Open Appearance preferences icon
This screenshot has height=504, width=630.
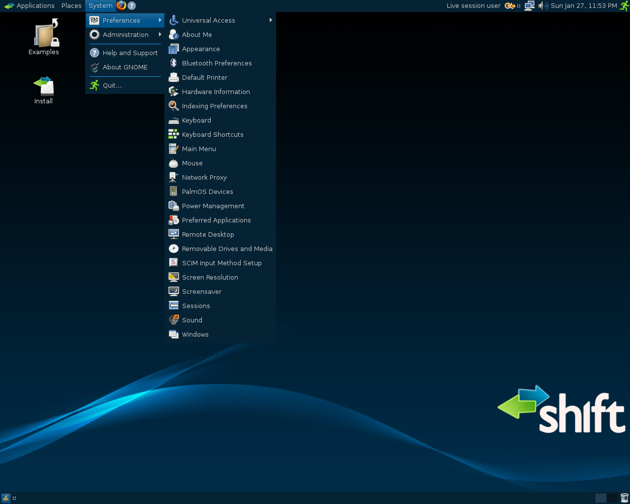tap(174, 49)
